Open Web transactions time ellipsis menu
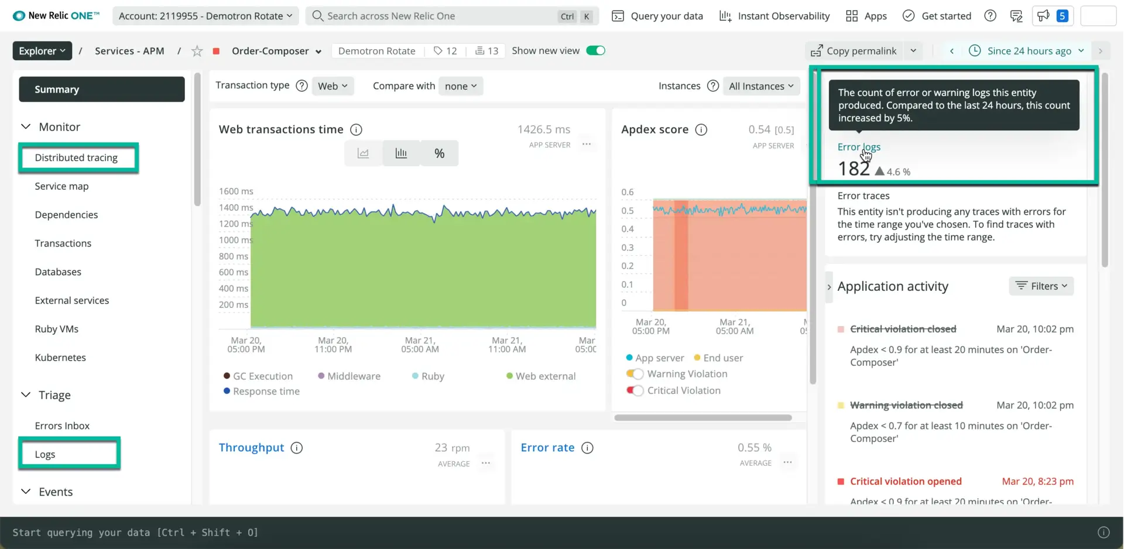 (x=587, y=144)
